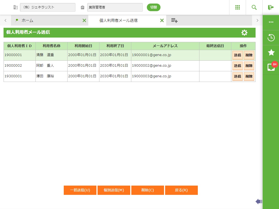Viewport: 279px width, 209px height.
Task: Click the search magnifier icon
Action: [x=254, y=7]
